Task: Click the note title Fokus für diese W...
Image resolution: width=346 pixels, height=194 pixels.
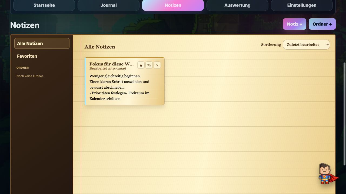Action: [112, 64]
